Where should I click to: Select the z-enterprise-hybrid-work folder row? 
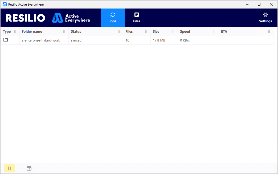click(x=137, y=40)
